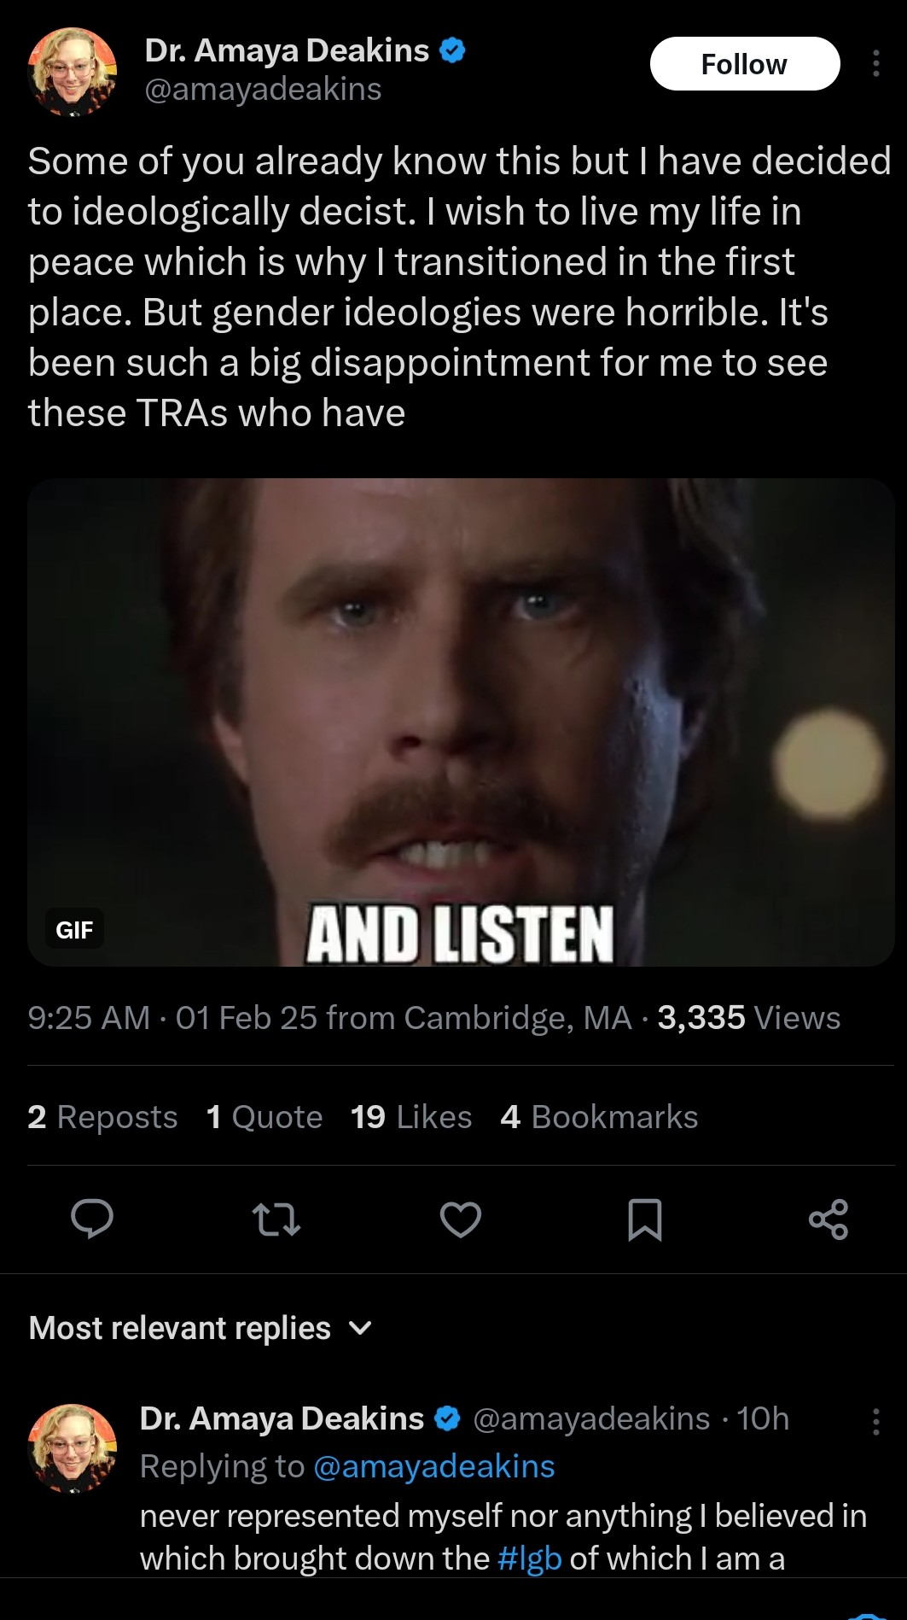Open the @amayadeakins handle under author name

(263, 90)
